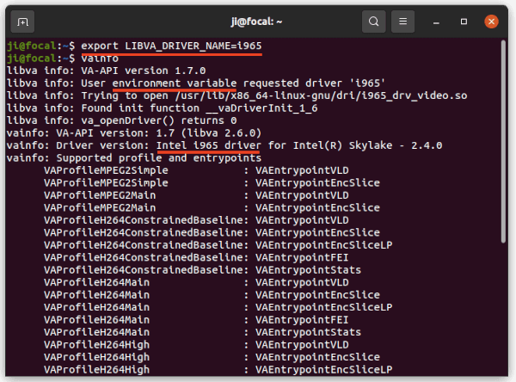516x382 pixels.
Task: Maximize the terminal window
Action: pos(464,22)
